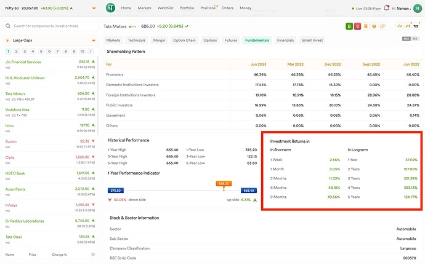This screenshot has width=425, height=265.
Task: Open the Markets menu in top navigation
Action: pos(144,8)
